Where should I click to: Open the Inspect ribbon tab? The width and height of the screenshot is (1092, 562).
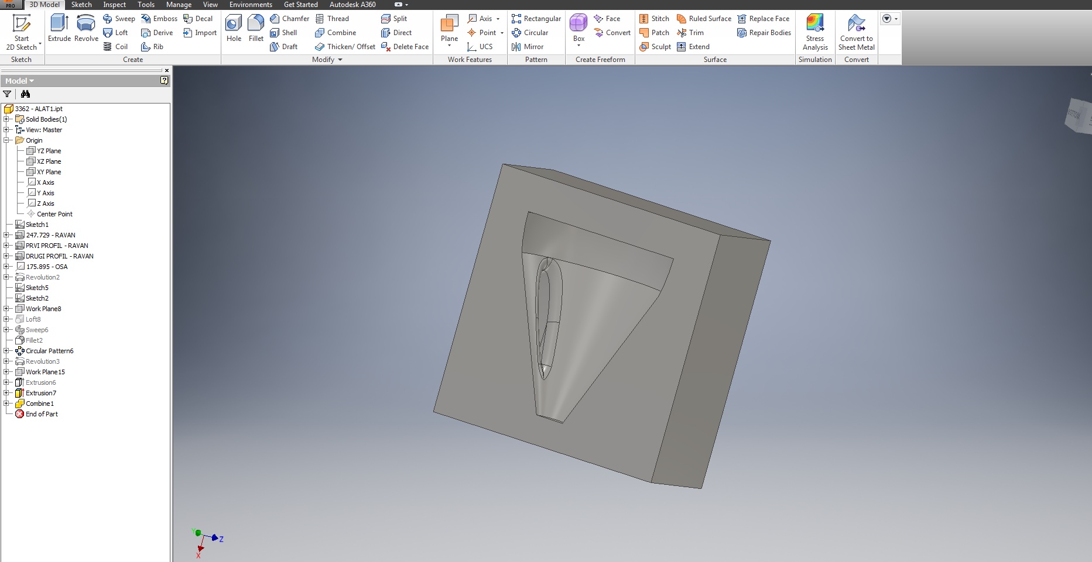tap(114, 4)
